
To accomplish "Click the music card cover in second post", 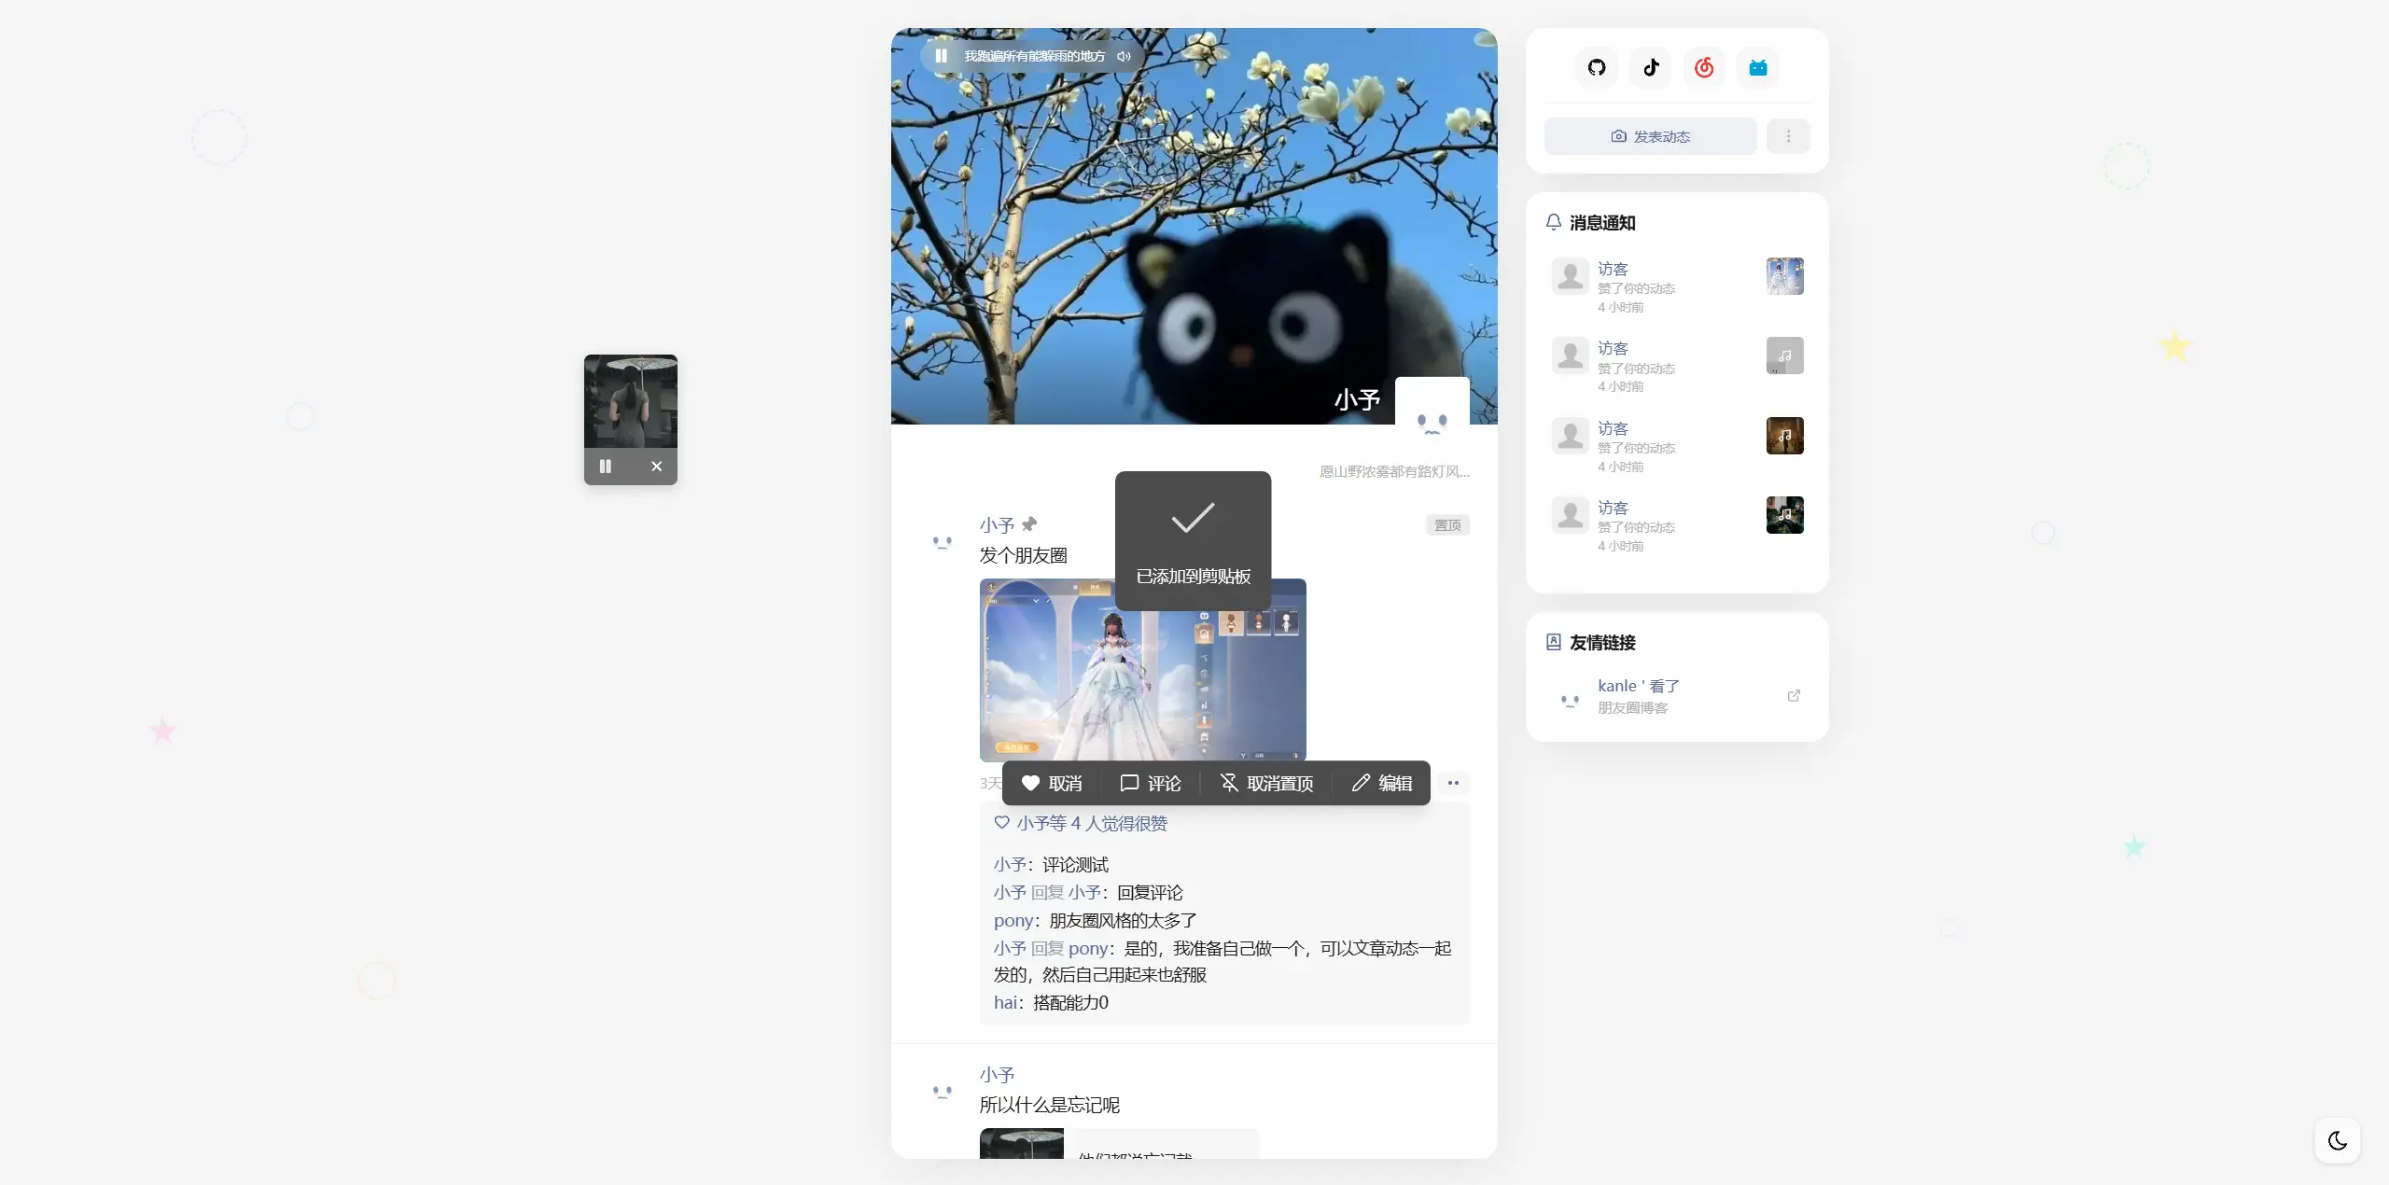I will 1022,1144.
